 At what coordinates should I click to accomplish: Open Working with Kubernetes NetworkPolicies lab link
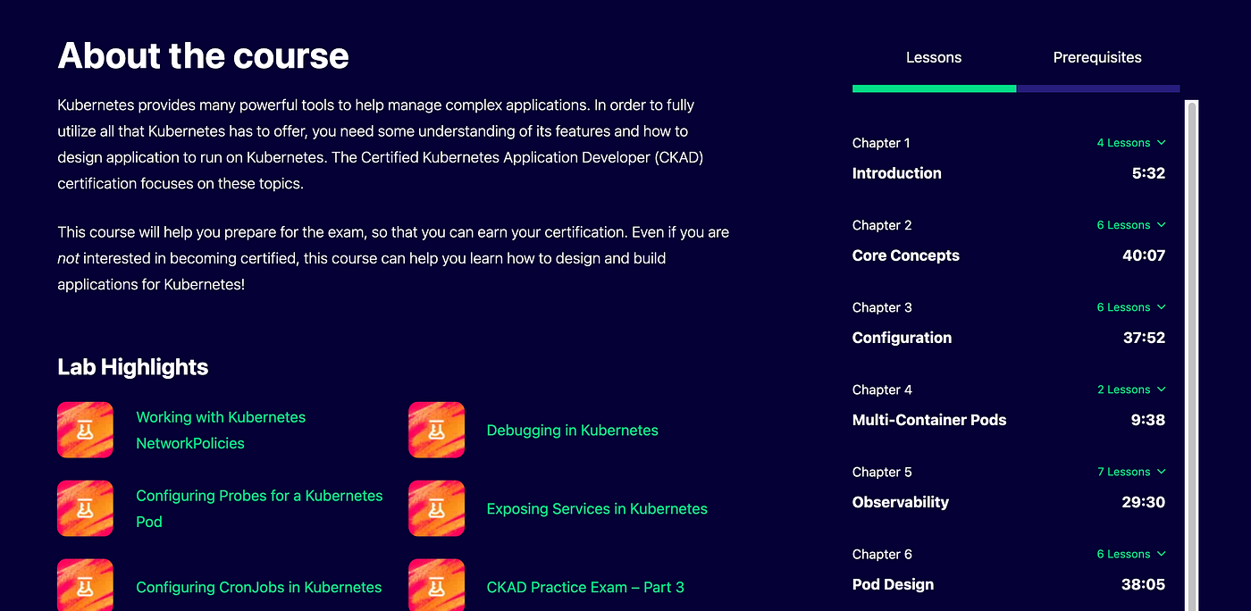point(221,430)
